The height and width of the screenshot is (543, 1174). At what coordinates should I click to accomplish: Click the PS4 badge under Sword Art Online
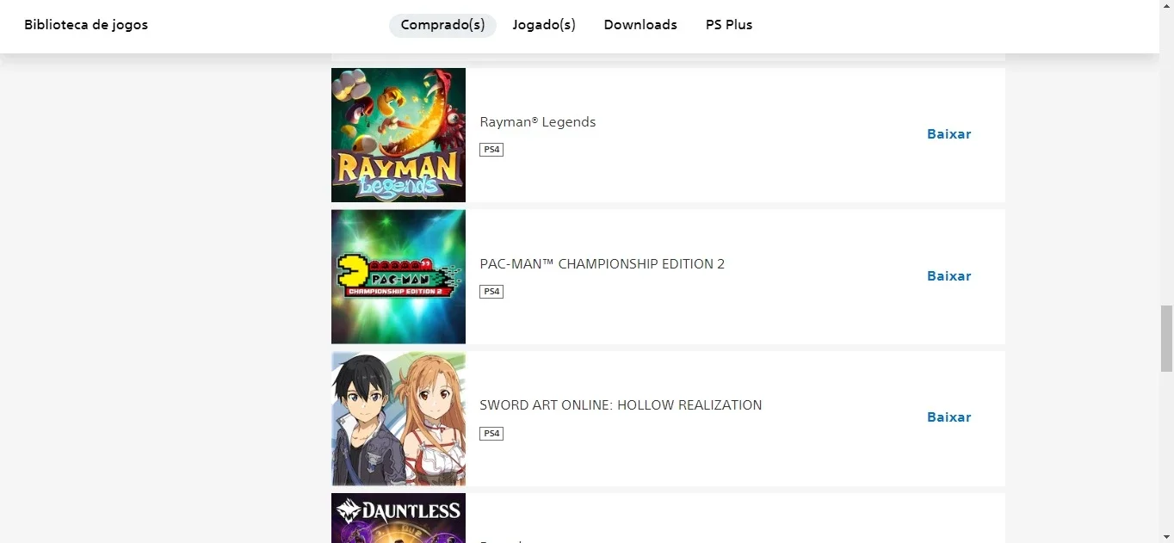click(491, 434)
